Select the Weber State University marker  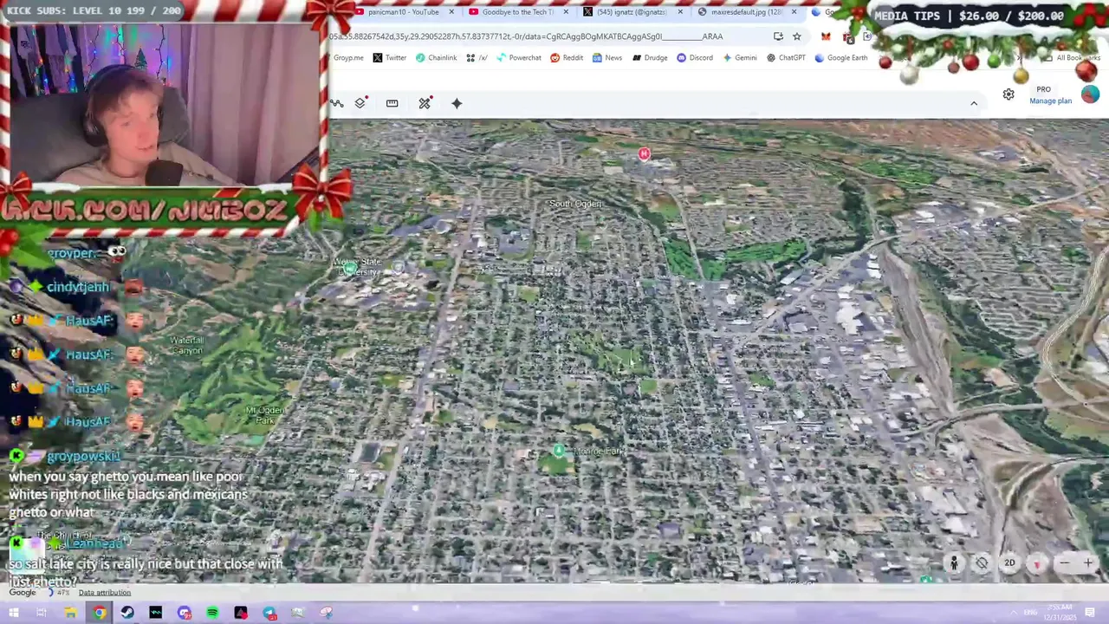click(x=350, y=269)
